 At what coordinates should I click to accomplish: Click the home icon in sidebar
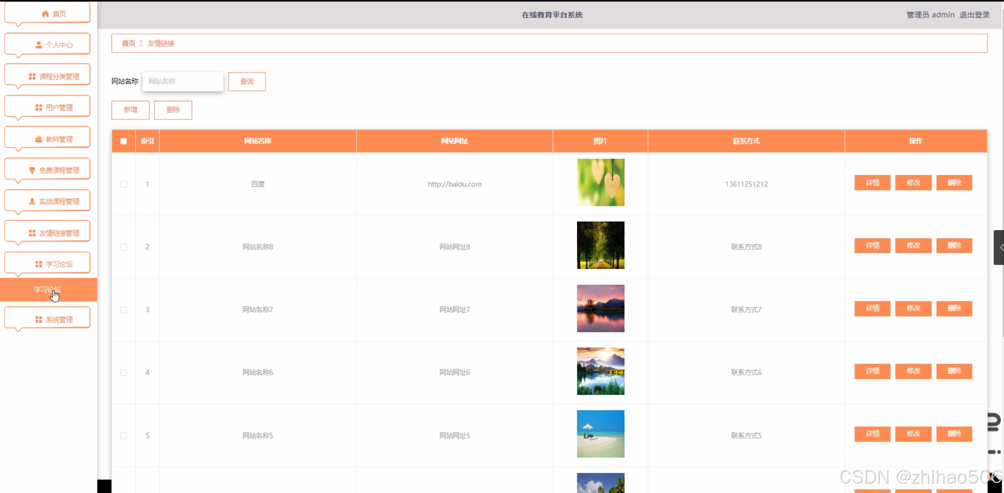coord(45,14)
